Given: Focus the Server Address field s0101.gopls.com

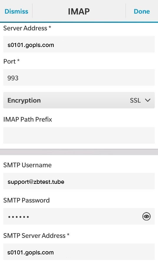Looking at the screenshot, I should pos(79,44).
